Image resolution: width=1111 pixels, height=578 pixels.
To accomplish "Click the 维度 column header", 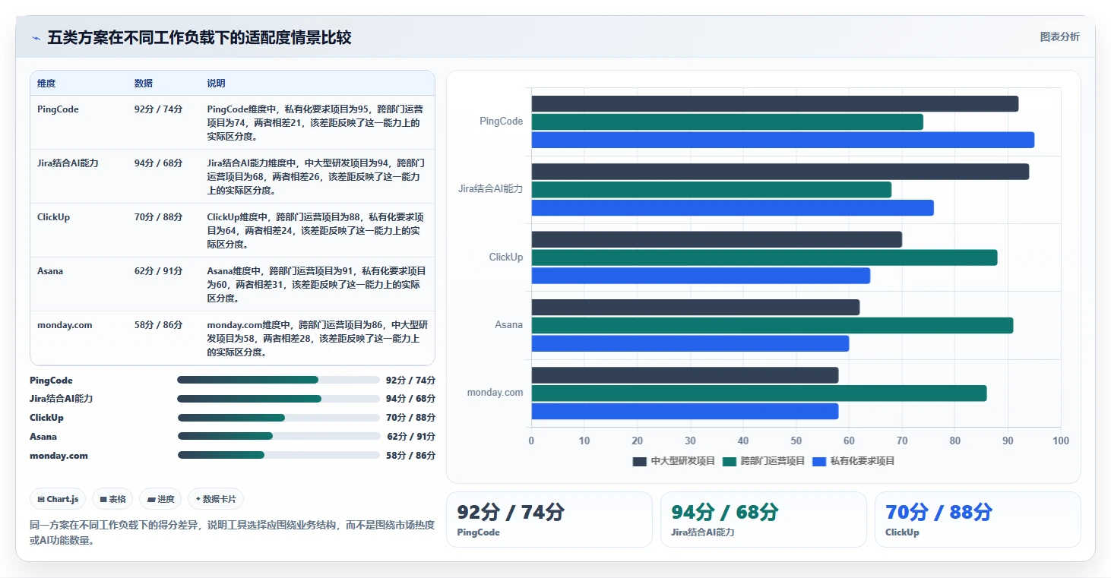I will point(46,84).
